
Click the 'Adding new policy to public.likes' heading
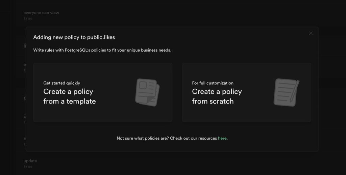click(74, 37)
